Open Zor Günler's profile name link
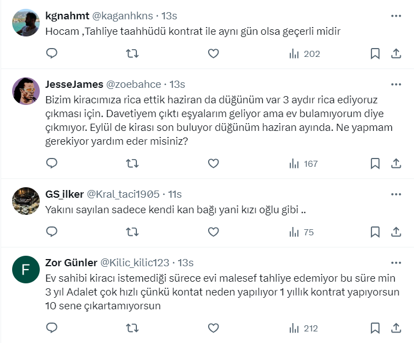Screen dimensions: 414x343 click(70, 263)
